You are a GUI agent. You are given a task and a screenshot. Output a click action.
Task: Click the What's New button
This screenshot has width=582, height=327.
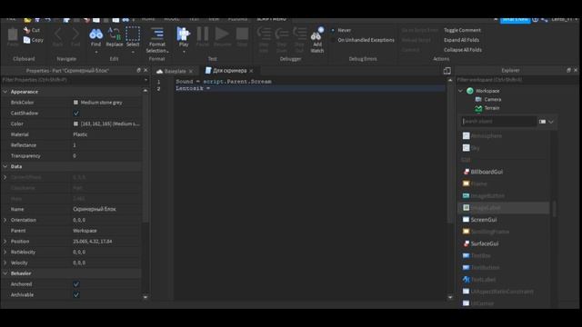pos(515,19)
